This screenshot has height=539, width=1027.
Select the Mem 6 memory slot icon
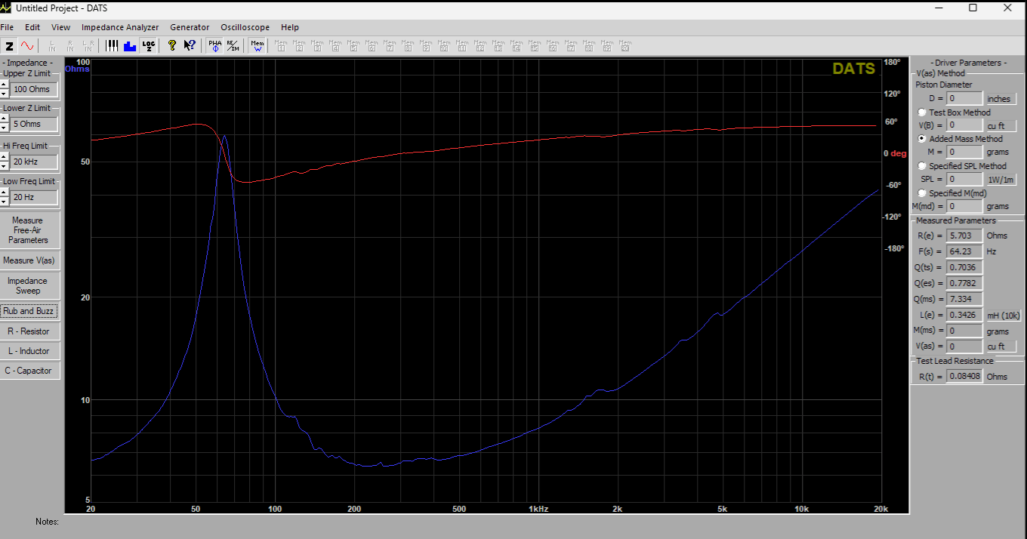(372, 45)
